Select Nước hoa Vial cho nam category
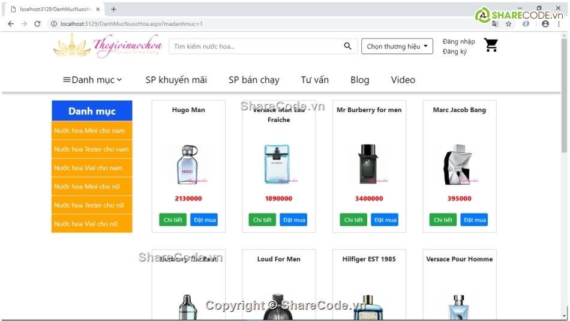 click(92, 168)
